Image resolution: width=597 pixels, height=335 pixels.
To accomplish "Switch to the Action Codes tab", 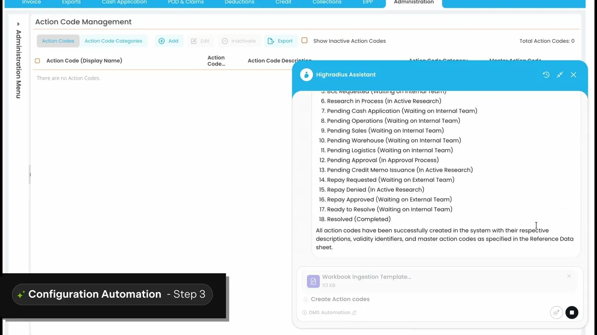I will click(x=58, y=41).
